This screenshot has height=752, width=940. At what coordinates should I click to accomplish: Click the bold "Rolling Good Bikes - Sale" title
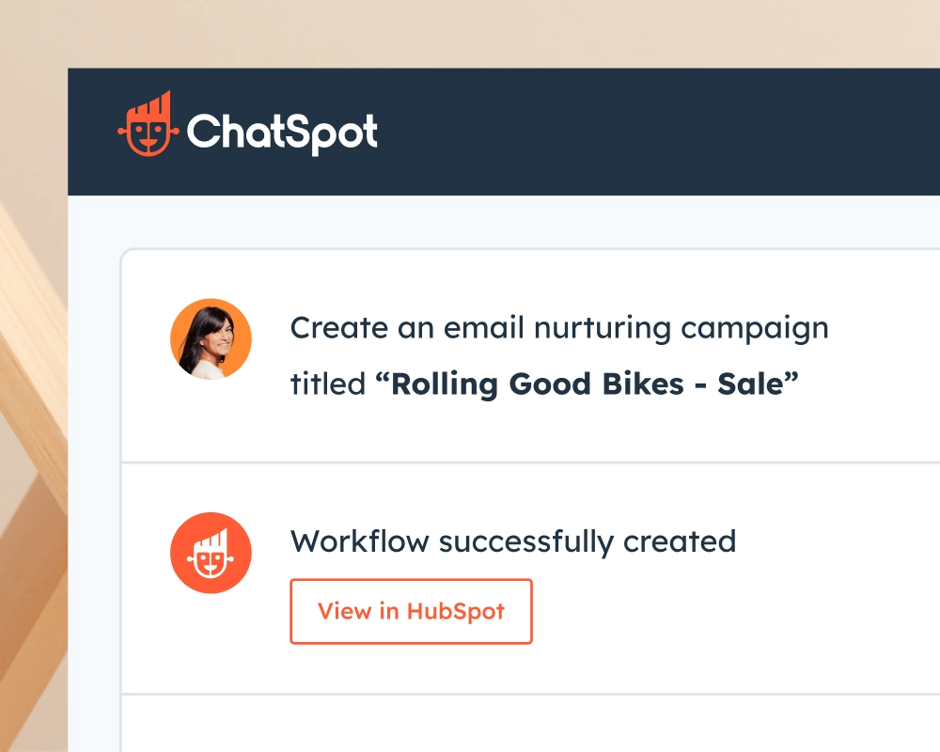pyautogui.click(x=594, y=384)
